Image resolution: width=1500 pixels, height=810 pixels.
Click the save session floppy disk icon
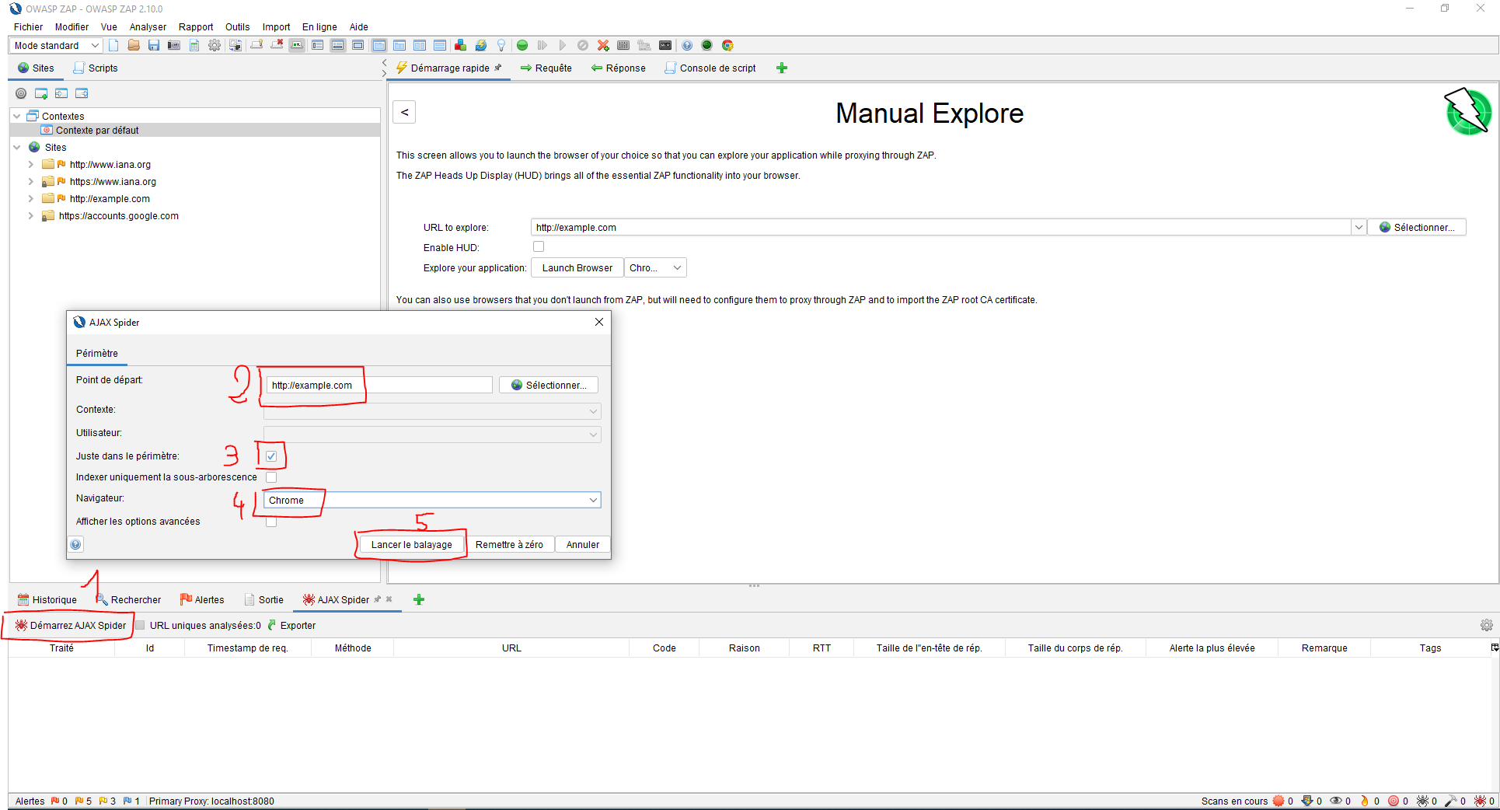[x=154, y=45]
